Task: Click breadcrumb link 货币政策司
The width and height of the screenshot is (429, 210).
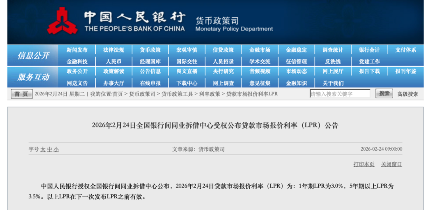Action: click(x=142, y=94)
